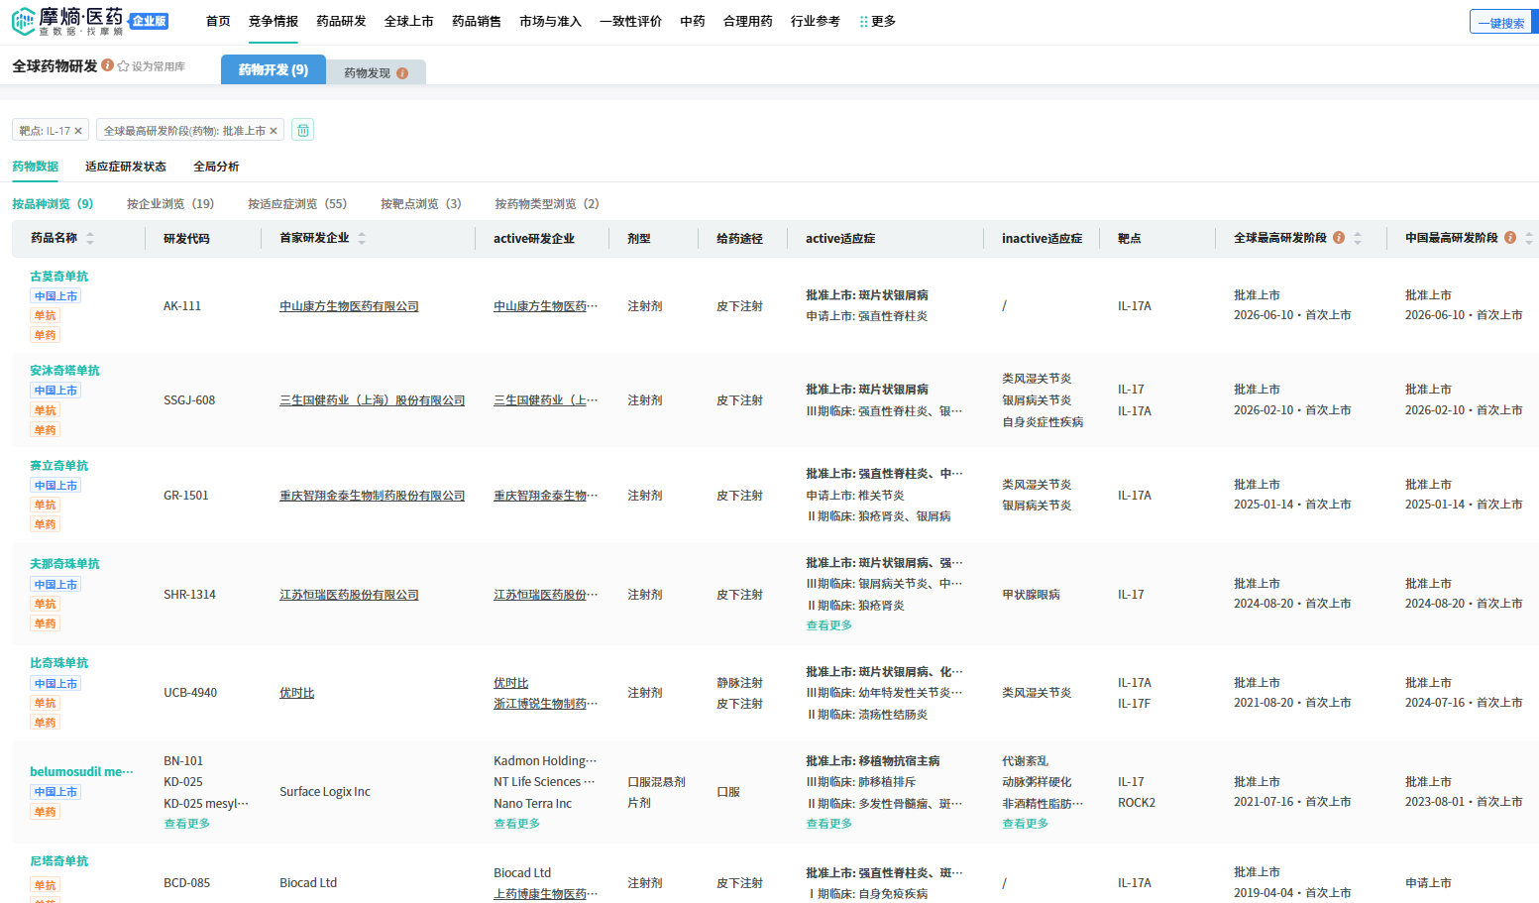Open the 更多 grid menu icon

pyautogui.click(x=863, y=22)
